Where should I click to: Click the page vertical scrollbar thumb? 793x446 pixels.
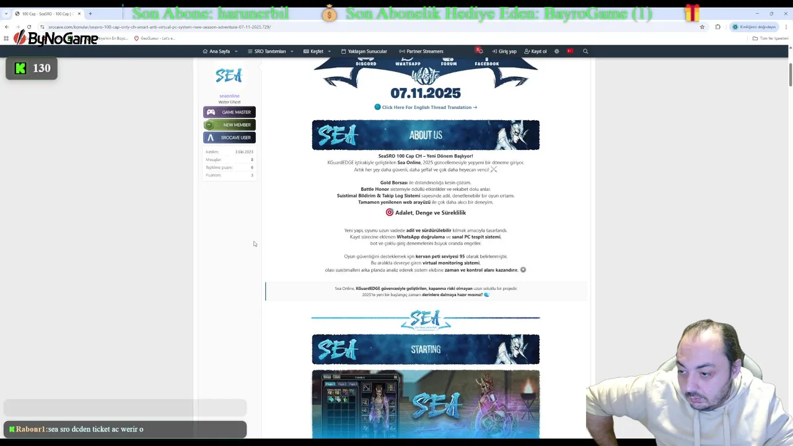[790, 74]
